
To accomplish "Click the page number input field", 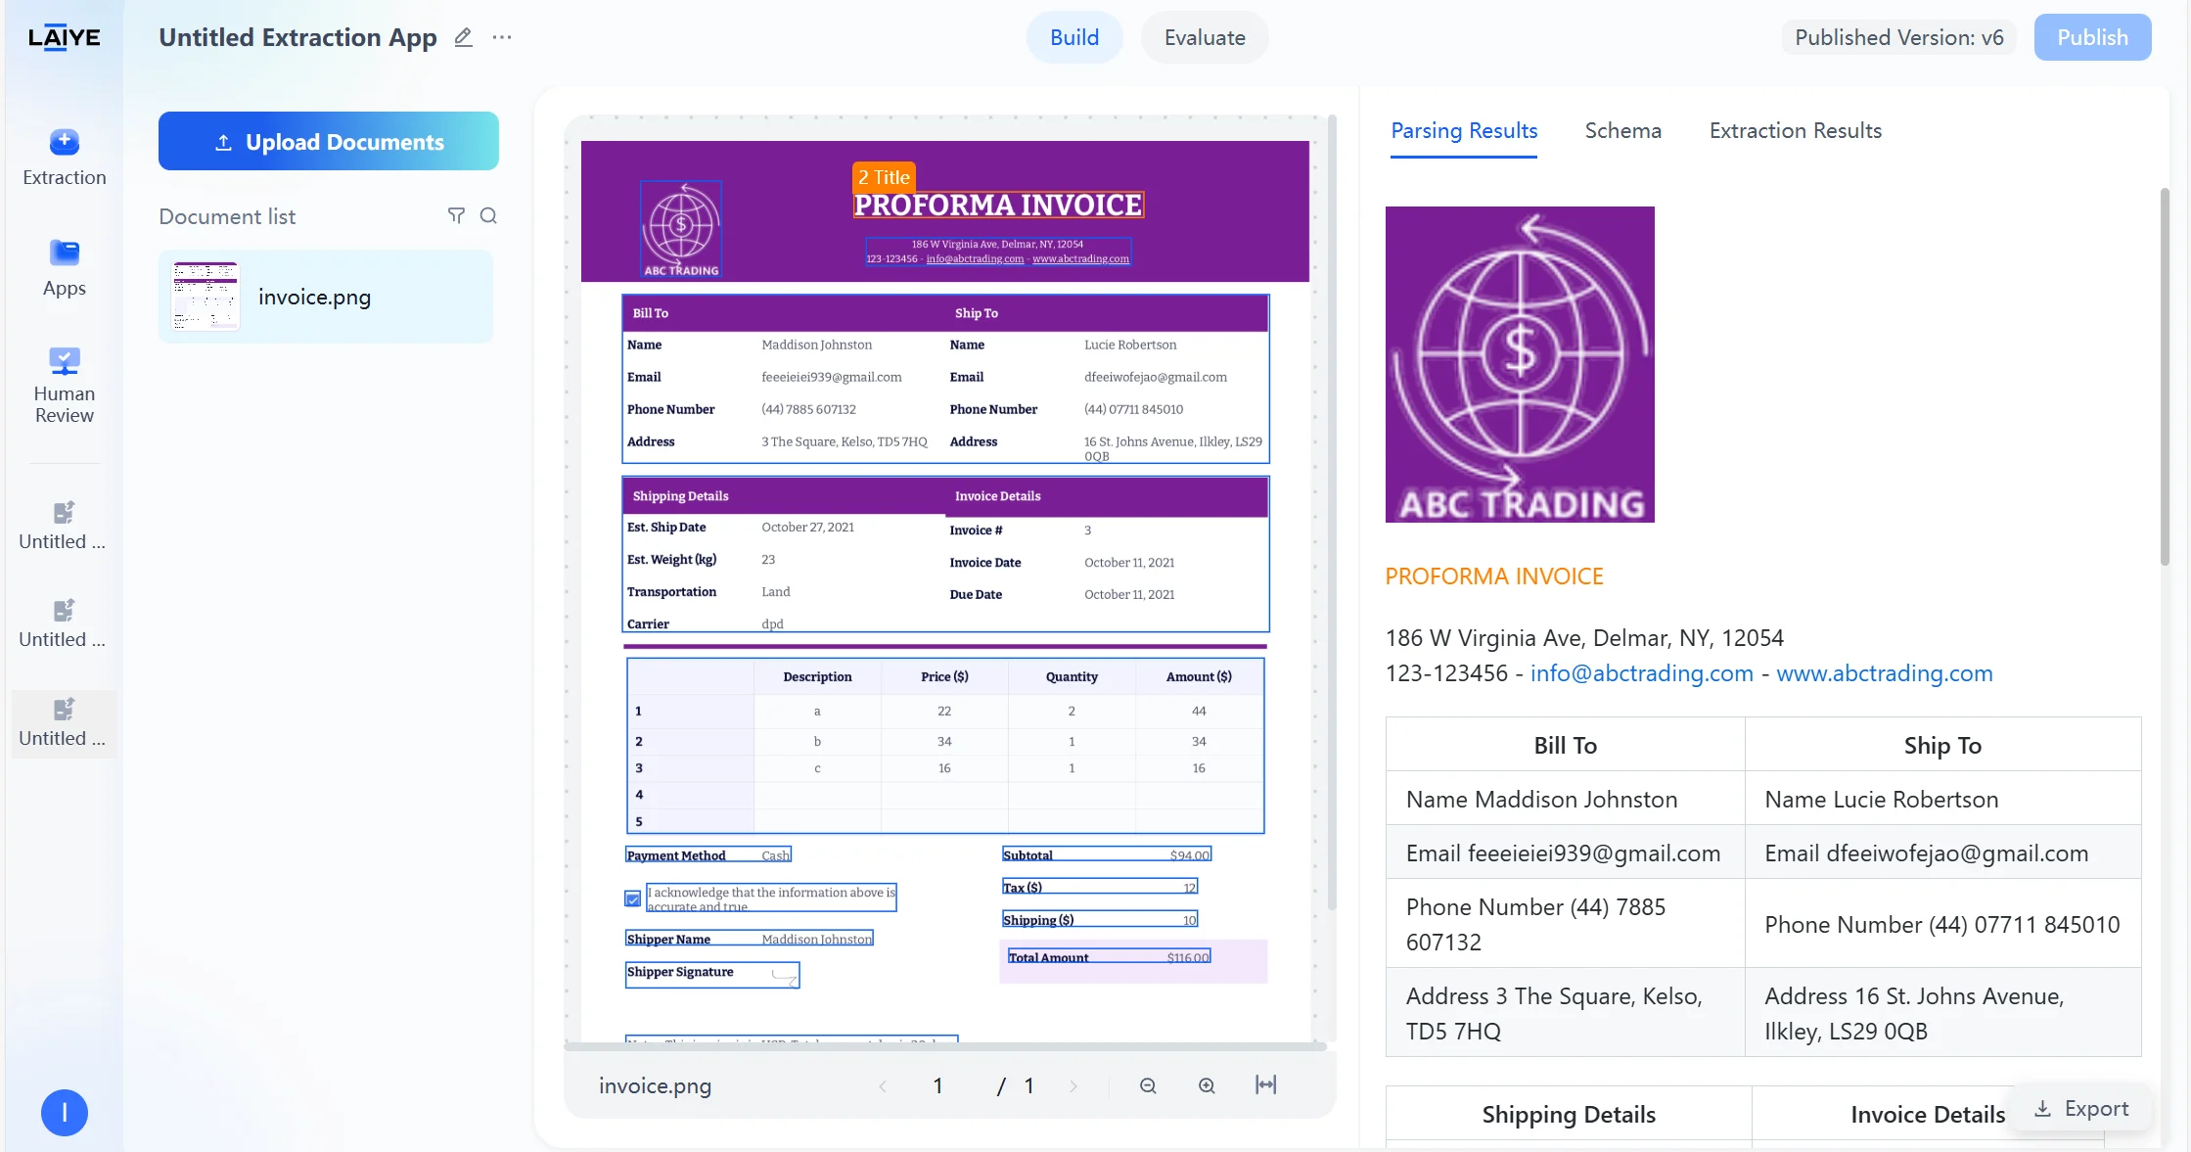I will 937,1085.
